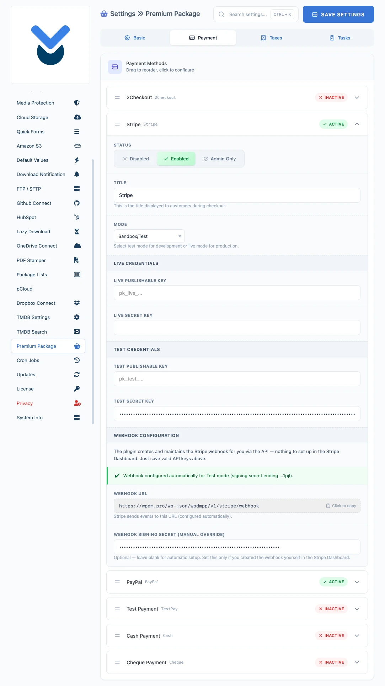Expand the PayPal payment method
Image resolution: width=385 pixels, height=686 pixels.
click(357, 582)
